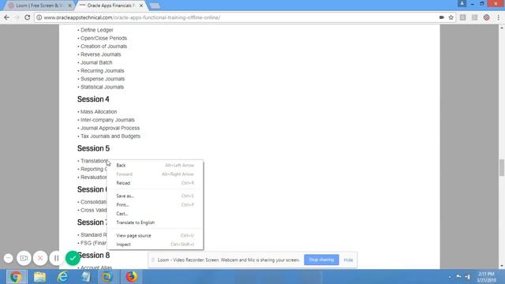Click the Stop sharing button
Viewport: 505px width, 284px height.
321,260
